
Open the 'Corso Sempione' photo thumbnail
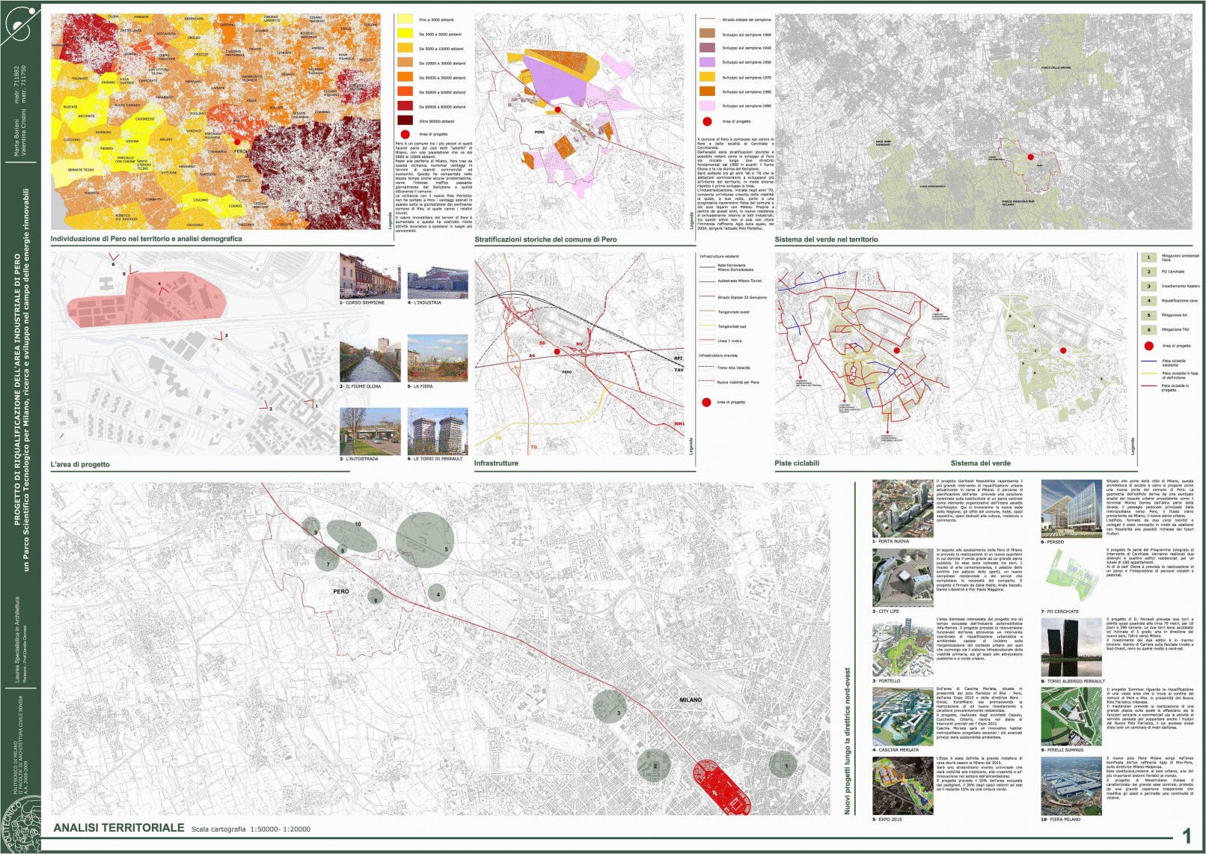point(370,276)
